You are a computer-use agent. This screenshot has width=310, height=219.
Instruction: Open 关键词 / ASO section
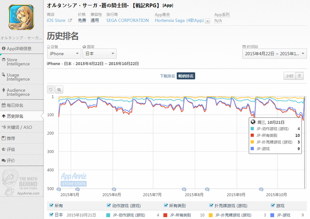pyautogui.click(x=21, y=127)
